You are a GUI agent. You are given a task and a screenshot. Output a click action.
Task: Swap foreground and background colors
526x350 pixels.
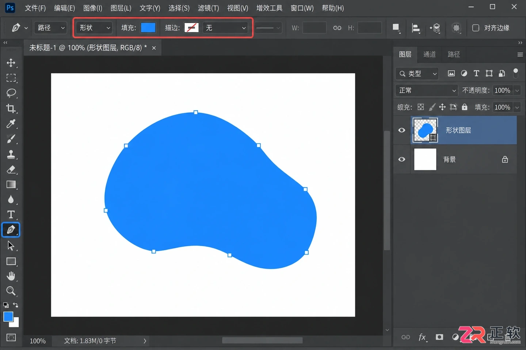click(x=16, y=305)
